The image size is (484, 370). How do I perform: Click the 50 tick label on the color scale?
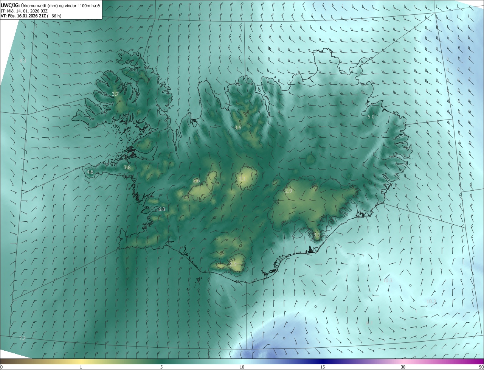pyautogui.click(x=481, y=367)
